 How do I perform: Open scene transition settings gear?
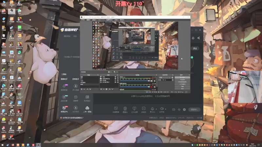(x=173, y=77)
